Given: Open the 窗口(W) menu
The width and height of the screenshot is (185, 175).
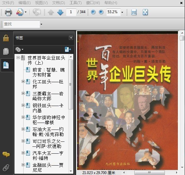Looking at the screenshot, I should point(93,3).
